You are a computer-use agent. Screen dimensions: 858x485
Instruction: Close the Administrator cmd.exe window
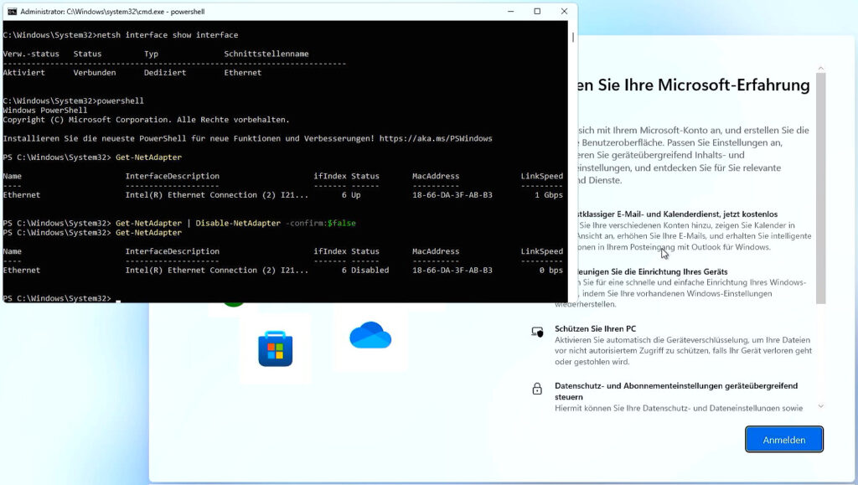564,12
